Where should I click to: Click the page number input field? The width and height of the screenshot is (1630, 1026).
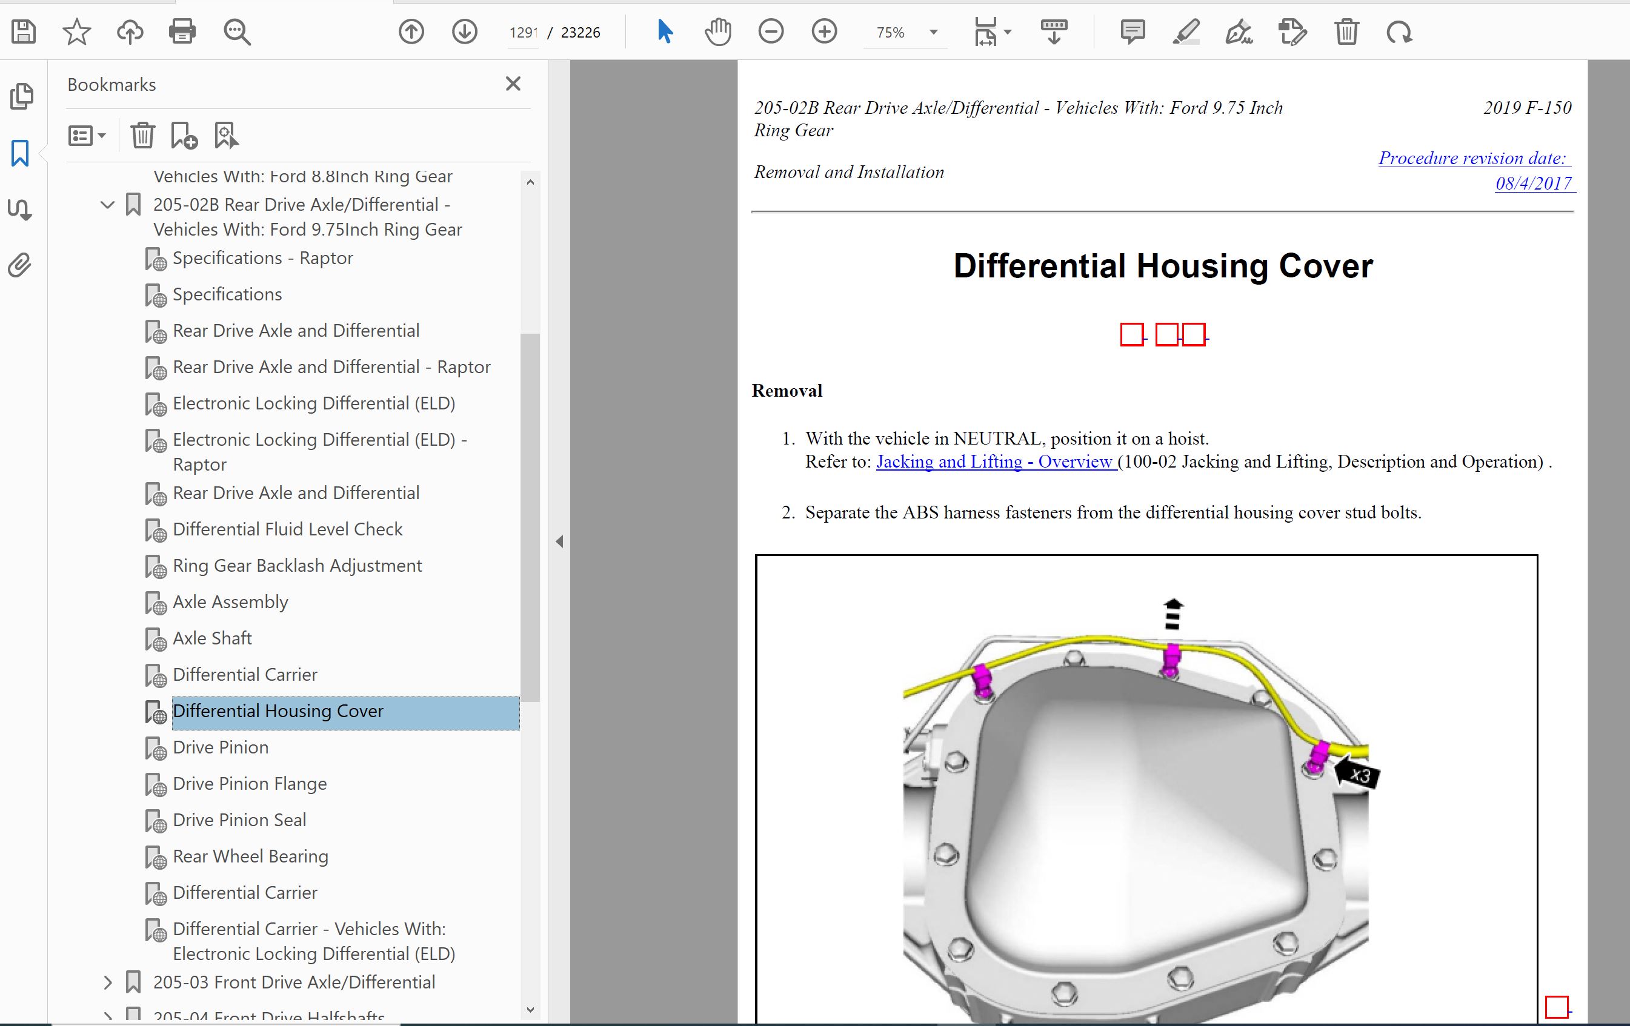(522, 33)
